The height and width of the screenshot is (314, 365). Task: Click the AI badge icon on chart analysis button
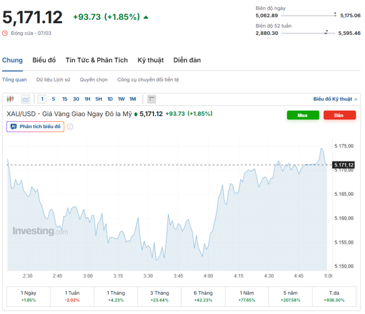13,127
